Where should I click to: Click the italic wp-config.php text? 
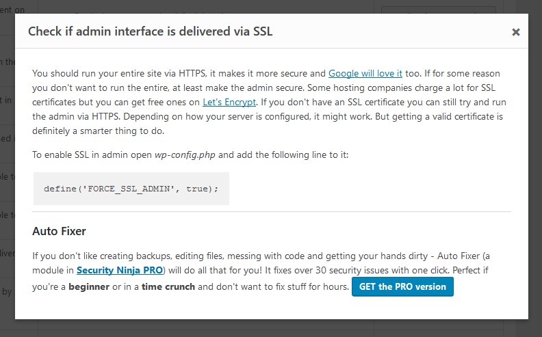tap(185, 154)
